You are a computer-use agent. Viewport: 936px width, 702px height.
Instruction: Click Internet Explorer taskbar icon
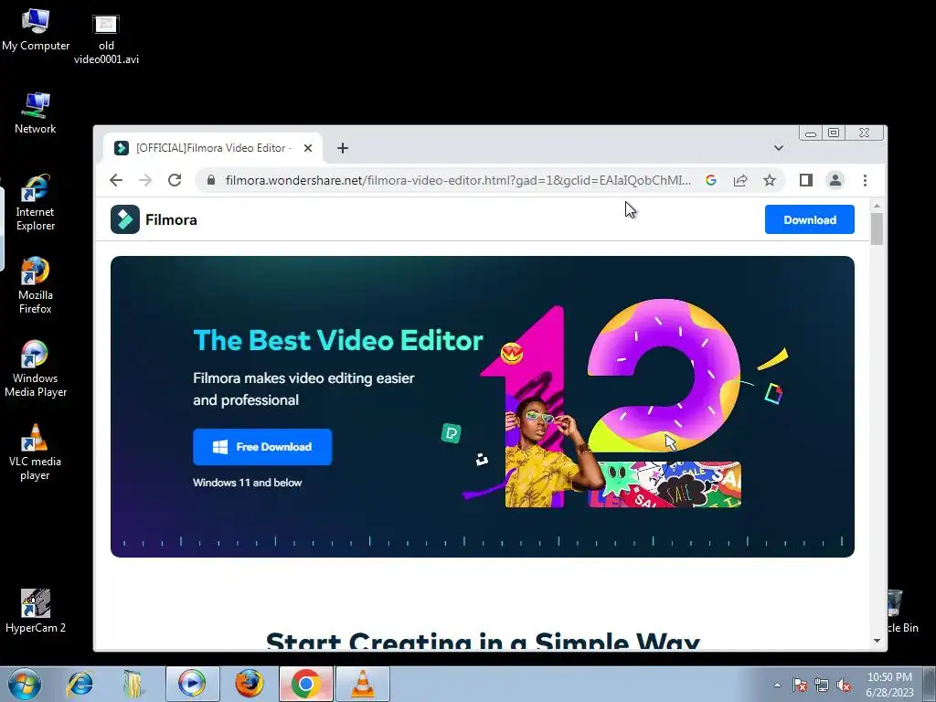80,684
